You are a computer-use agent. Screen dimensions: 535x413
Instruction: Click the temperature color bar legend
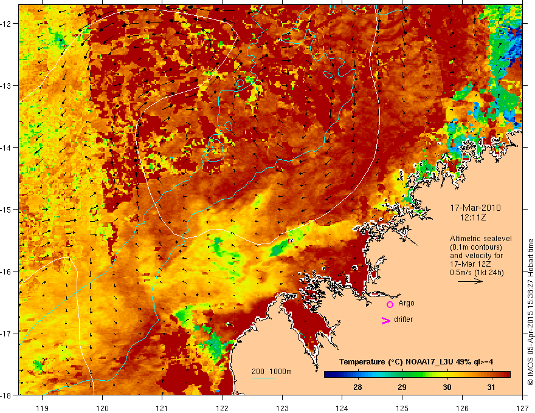coord(417,375)
